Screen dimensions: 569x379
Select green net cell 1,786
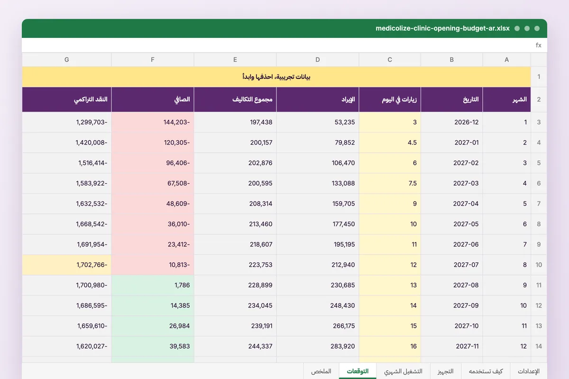pyautogui.click(x=153, y=285)
